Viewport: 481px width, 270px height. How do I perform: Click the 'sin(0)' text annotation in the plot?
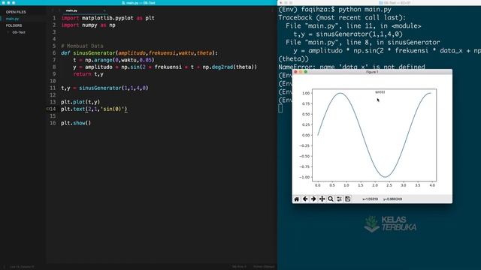point(380,92)
